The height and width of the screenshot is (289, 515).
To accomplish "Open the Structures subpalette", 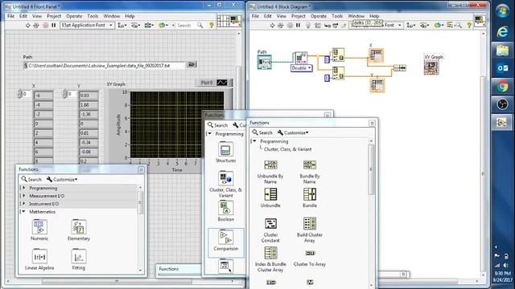I will click(x=225, y=152).
